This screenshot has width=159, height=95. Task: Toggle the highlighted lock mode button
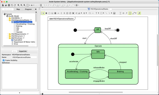(x=130, y=13)
